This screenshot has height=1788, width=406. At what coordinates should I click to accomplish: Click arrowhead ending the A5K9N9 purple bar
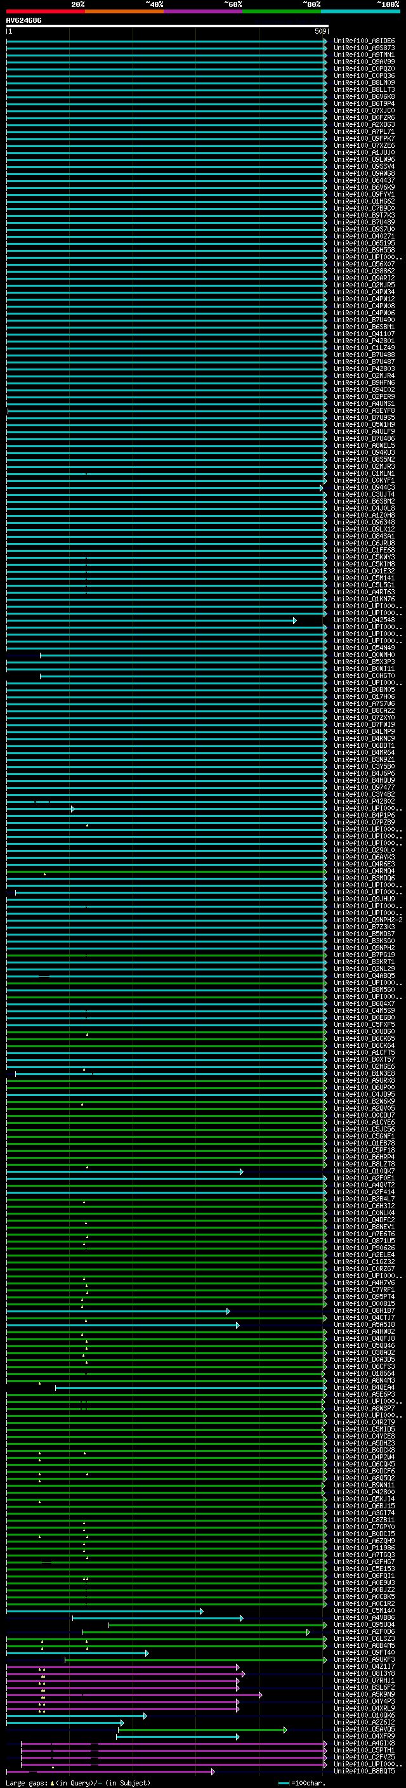click(260, 1694)
